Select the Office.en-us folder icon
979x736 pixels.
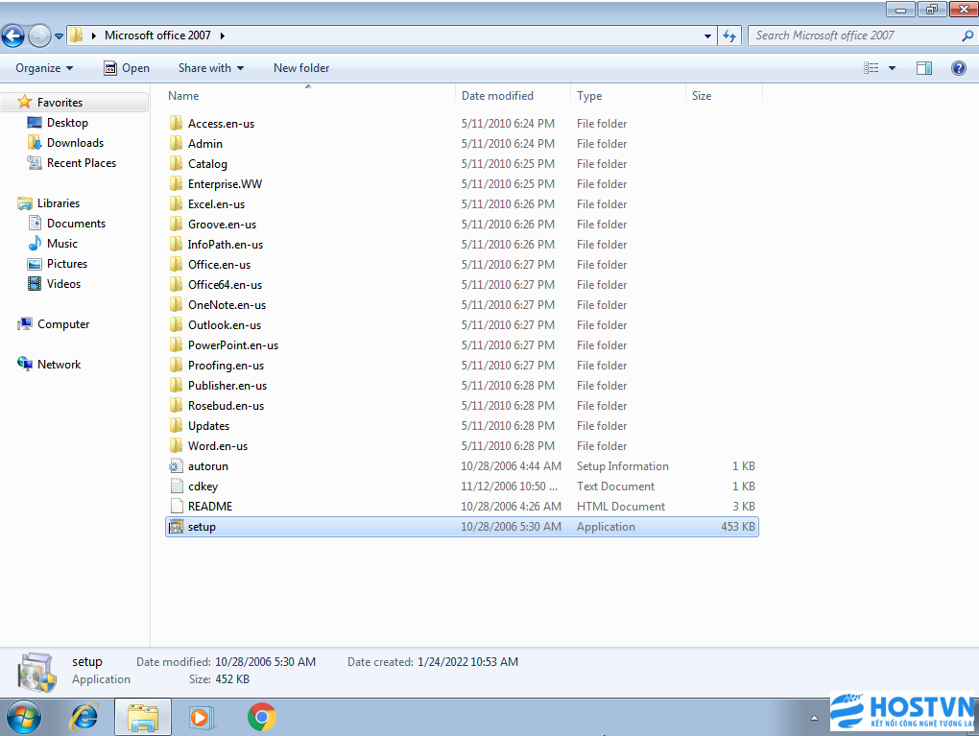[x=176, y=265]
